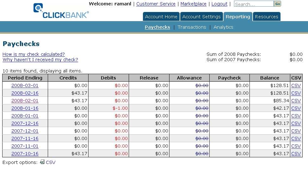This screenshot has height=169, width=308.
Task: Click the Export options CSV link
Action: (x=51, y=162)
